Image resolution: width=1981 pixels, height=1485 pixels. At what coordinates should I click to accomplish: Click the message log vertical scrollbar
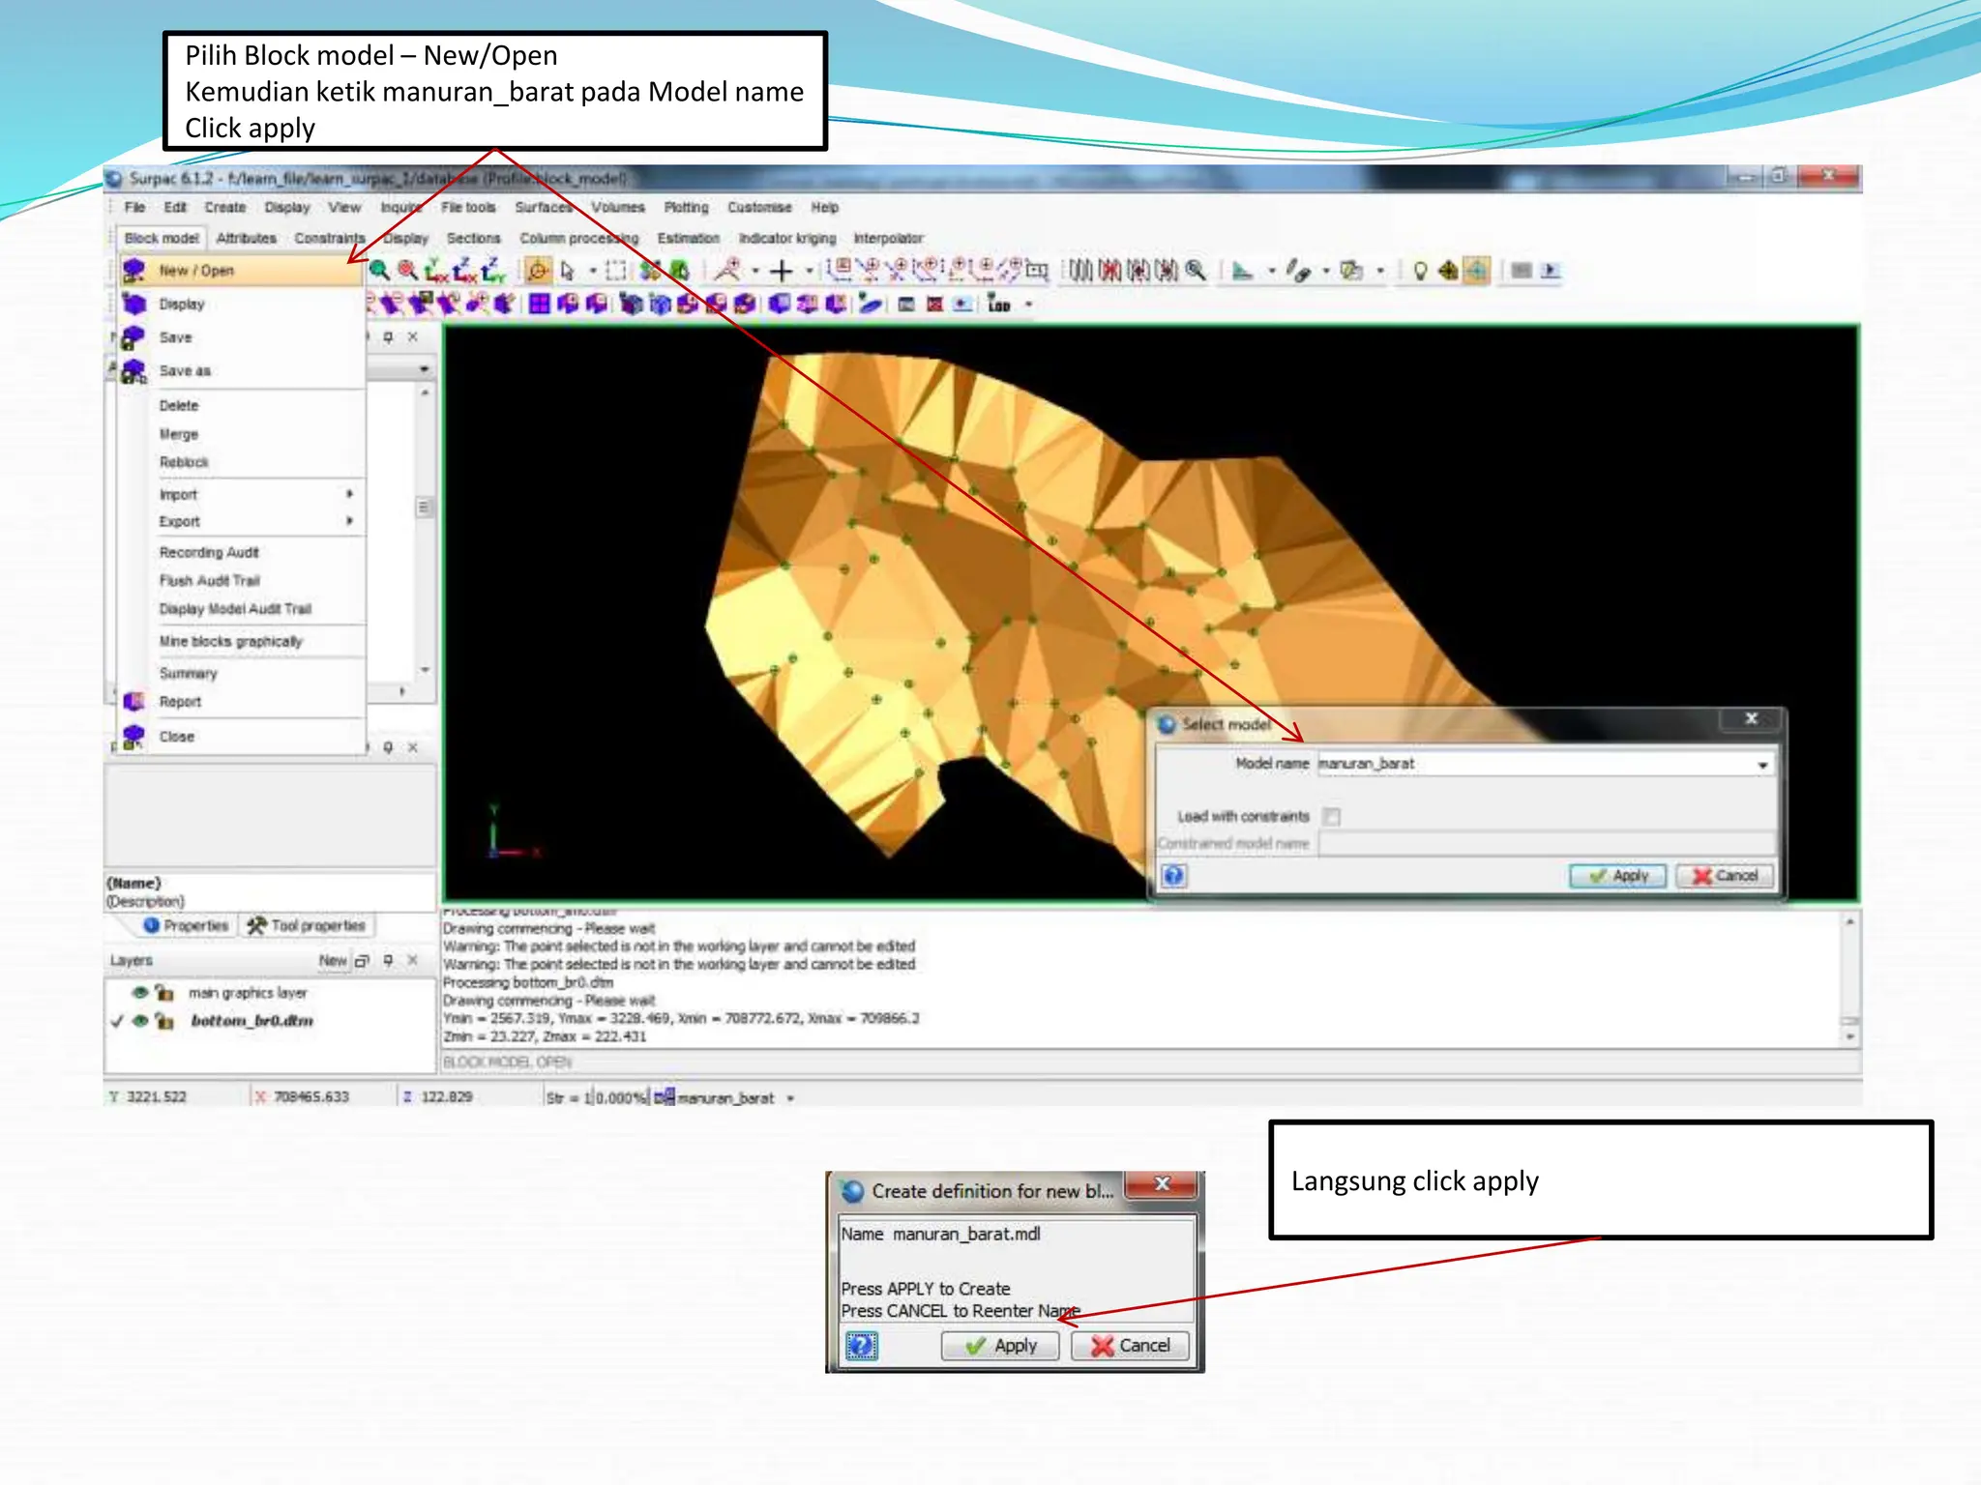click(1849, 978)
